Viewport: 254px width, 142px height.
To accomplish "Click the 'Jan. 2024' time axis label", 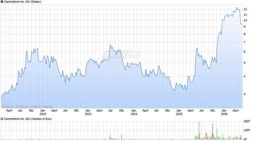I will (134, 112).
